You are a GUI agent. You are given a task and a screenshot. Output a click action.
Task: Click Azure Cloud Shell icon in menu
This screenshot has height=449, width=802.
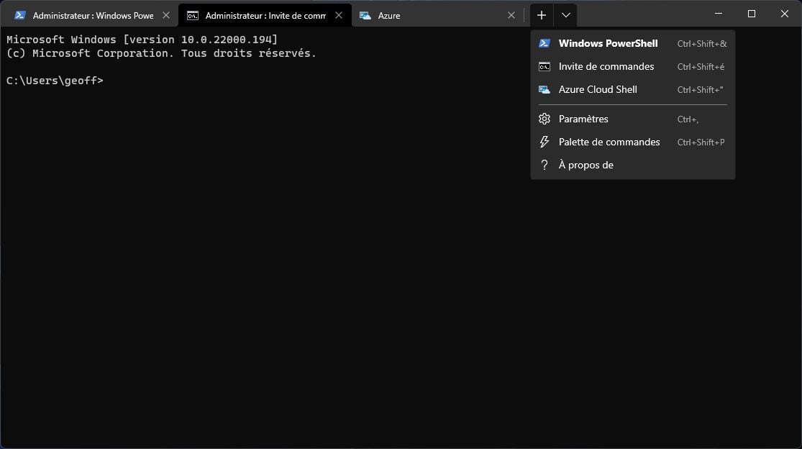point(544,90)
